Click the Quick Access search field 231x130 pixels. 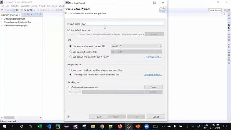(x=215, y=10)
